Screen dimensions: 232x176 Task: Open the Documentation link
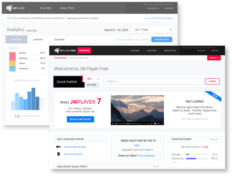point(74,154)
